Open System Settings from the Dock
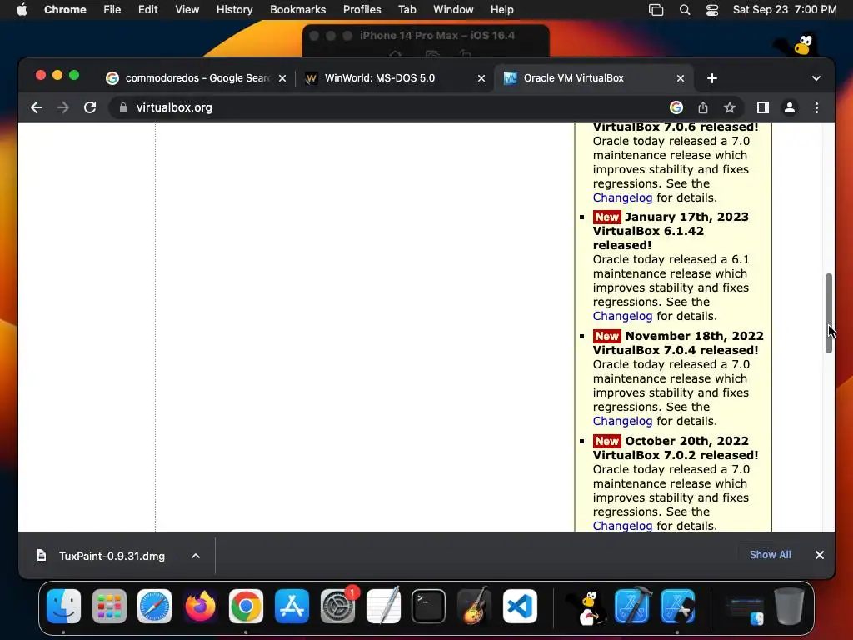Screen dimensions: 853x640 pyautogui.click(x=337, y=607)
